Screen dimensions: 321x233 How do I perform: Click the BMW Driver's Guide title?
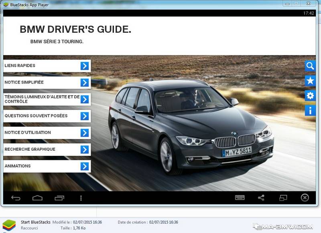(75, 29)
